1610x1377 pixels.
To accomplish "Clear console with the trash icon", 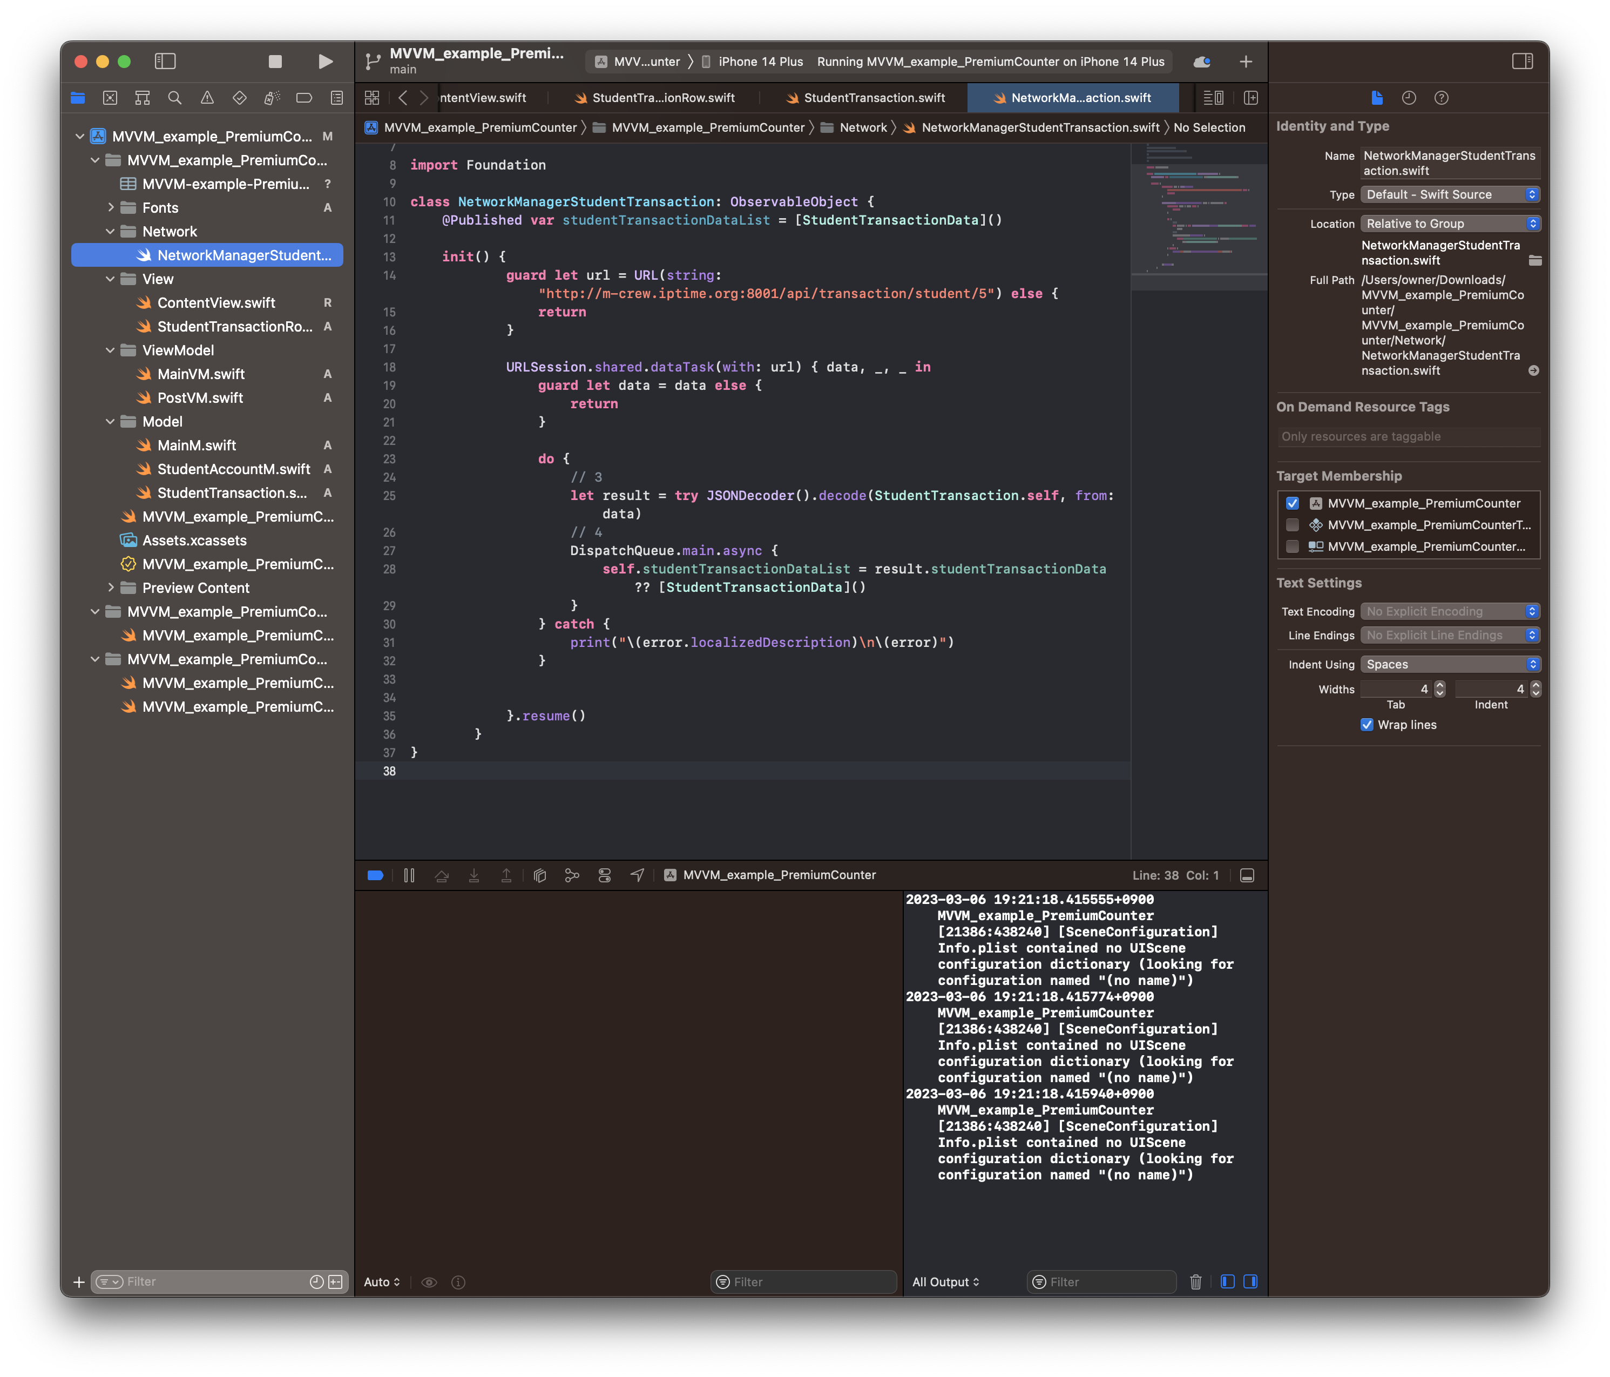I will (x=1196, y=1281).
